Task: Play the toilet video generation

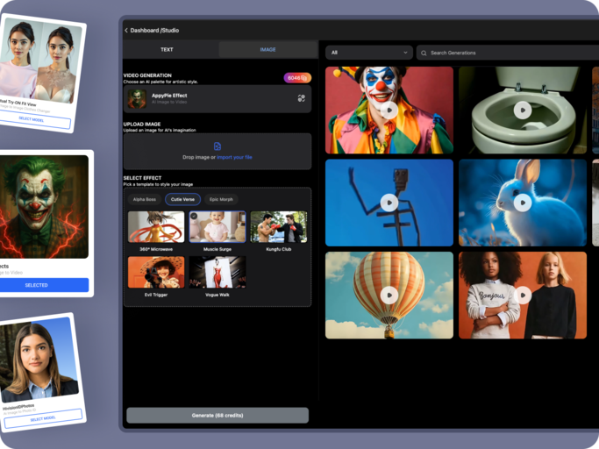Action: 522,110
